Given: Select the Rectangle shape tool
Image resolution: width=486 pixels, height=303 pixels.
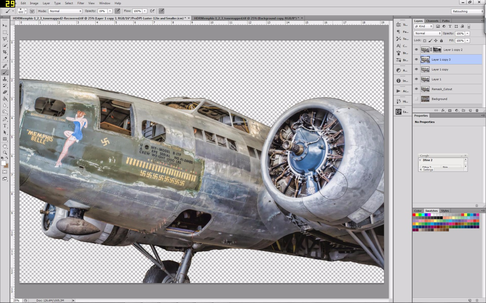Looking at the screenshot, I should tap(5, 139).
